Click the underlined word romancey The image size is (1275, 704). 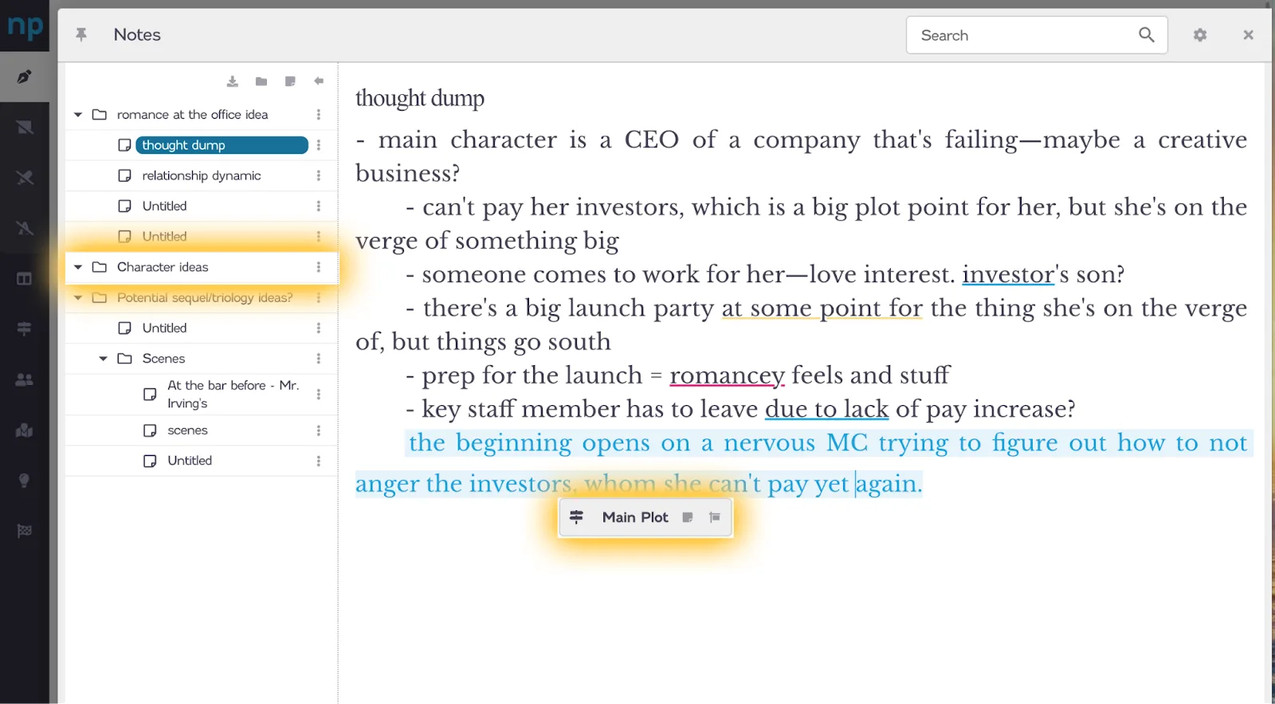[x=727, y=376]
